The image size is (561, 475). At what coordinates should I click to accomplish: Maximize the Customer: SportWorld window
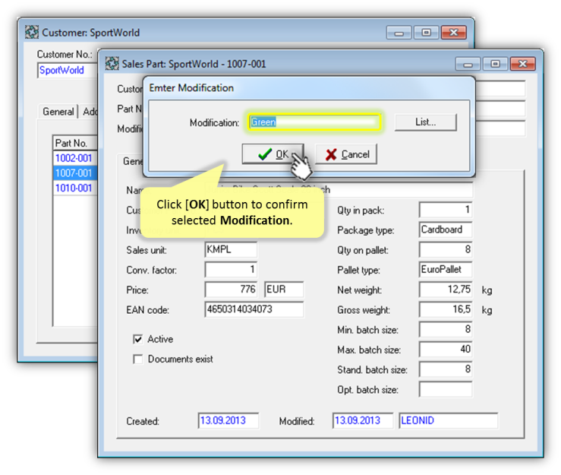tap(426, 33)
